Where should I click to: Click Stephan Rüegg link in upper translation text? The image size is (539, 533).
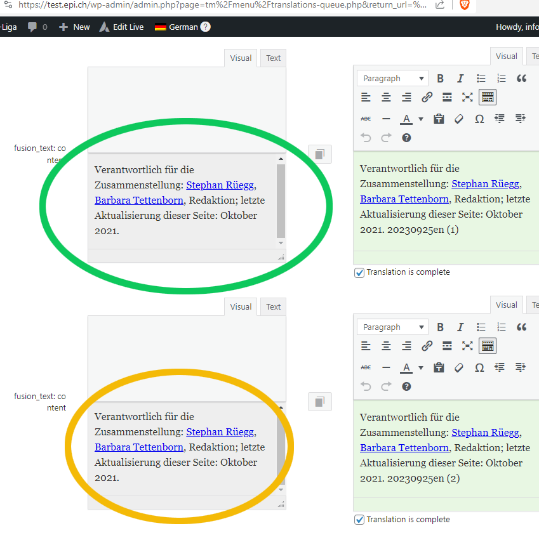486,184
